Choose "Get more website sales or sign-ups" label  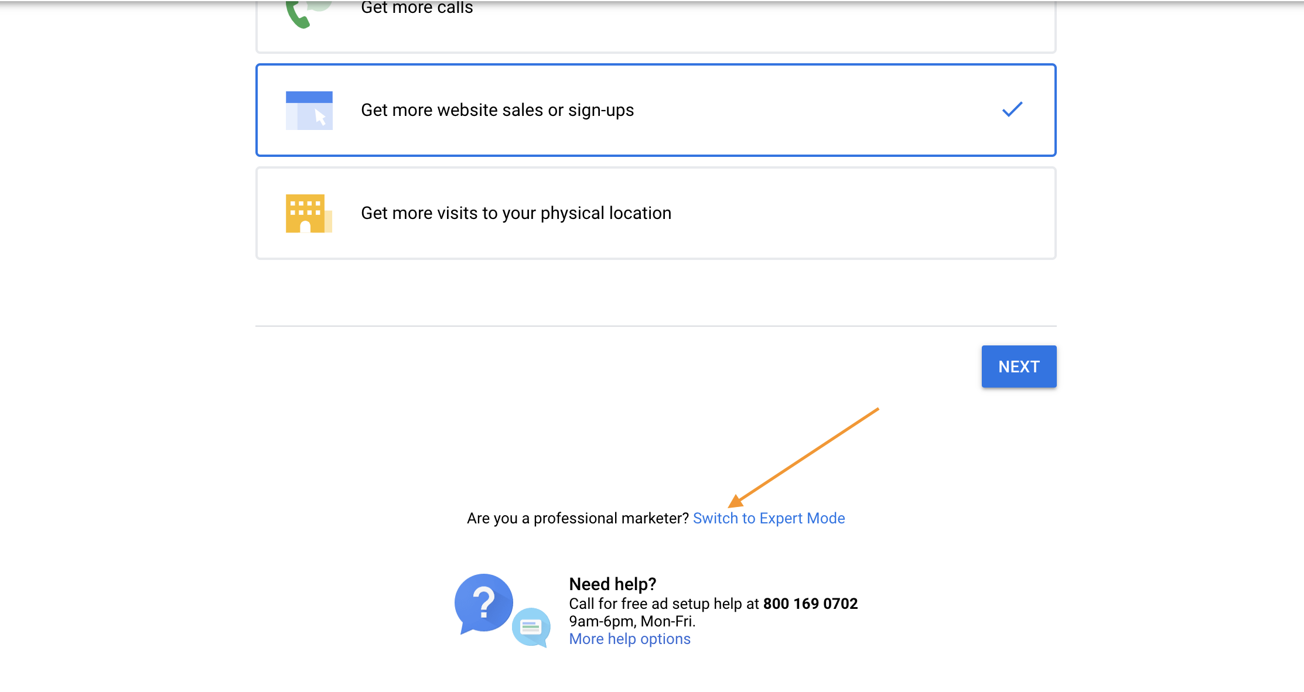point(497,110)
